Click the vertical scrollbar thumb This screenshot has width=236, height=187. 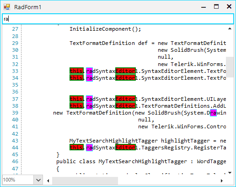pyautogui.click(x=230, y=67)
